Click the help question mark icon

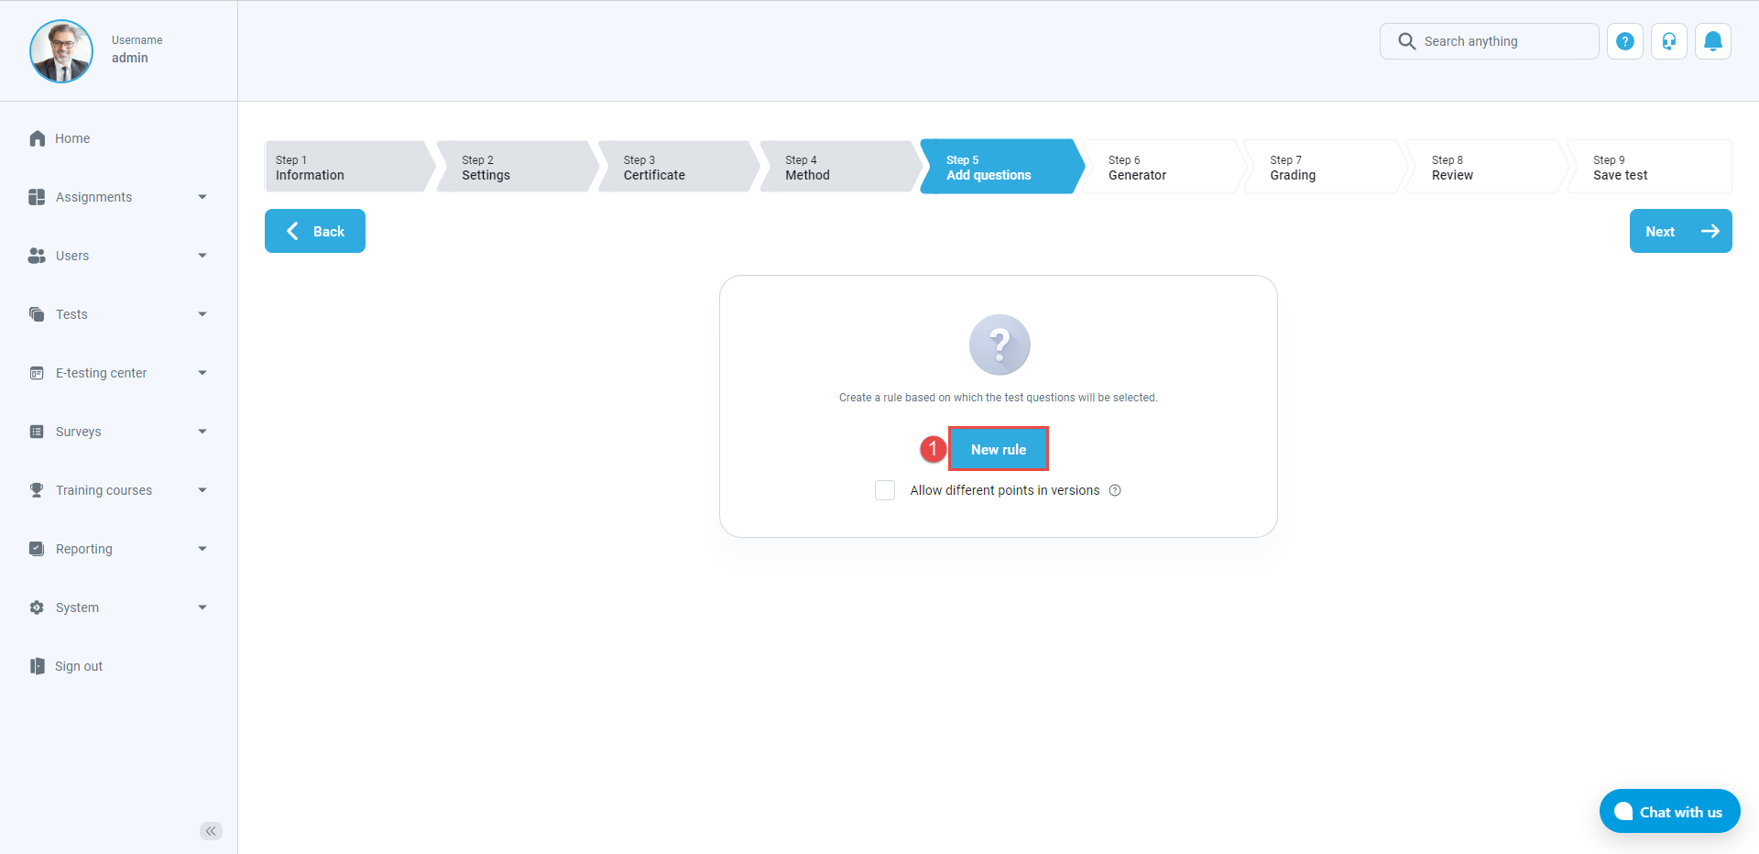(x=1624, y=41)
